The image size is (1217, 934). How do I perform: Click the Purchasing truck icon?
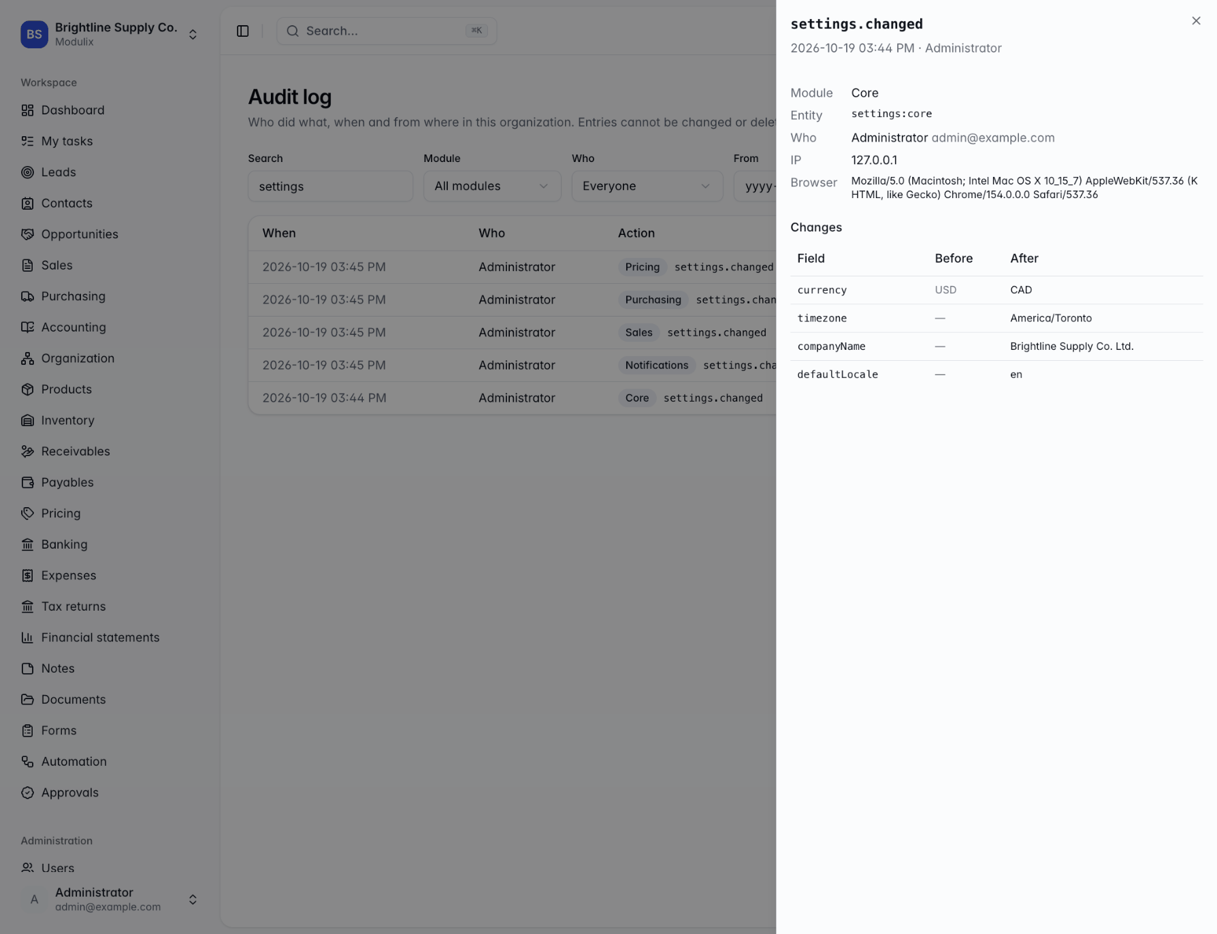pyautogui.click(x=27, y=296)
